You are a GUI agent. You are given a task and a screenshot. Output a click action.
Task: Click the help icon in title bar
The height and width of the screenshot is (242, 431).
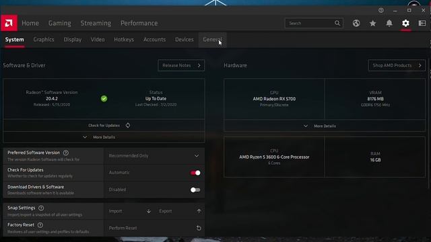(x=381, y=10)
